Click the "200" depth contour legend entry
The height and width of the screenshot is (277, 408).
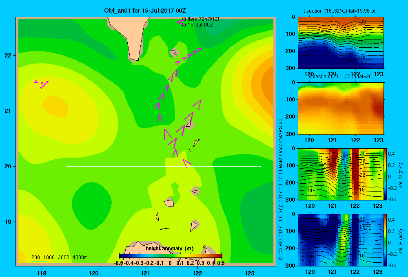coord(35,257)
